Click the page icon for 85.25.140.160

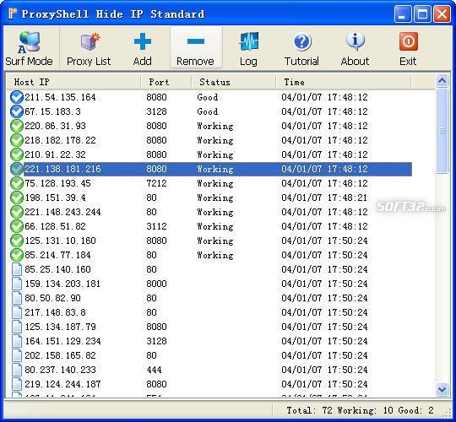pos(17,269)
